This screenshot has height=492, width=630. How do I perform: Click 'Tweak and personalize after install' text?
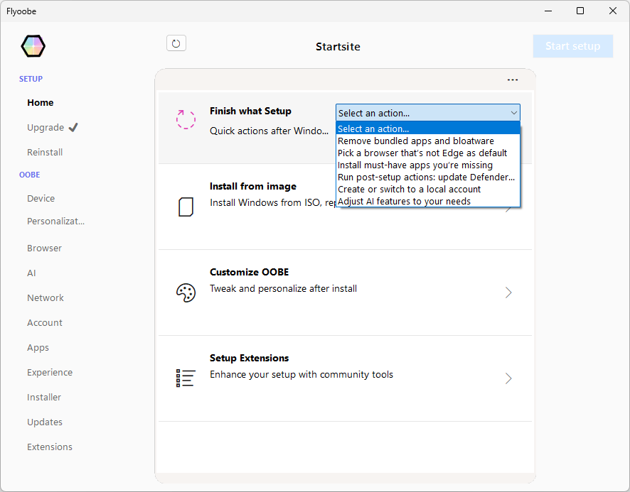click(283, 289)
